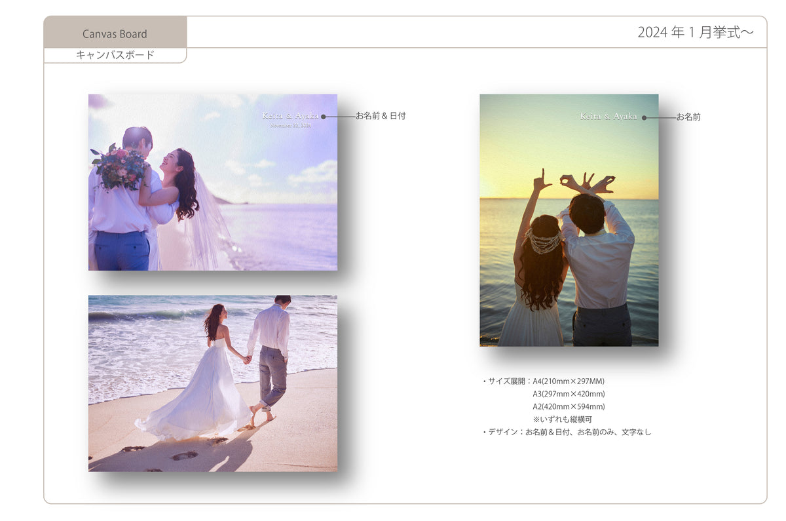
Task: Click the flower bouquet in the top-left photo
Action: coord(120,167)
